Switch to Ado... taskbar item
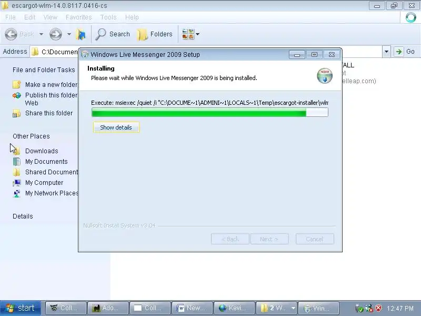 [108, 308]
